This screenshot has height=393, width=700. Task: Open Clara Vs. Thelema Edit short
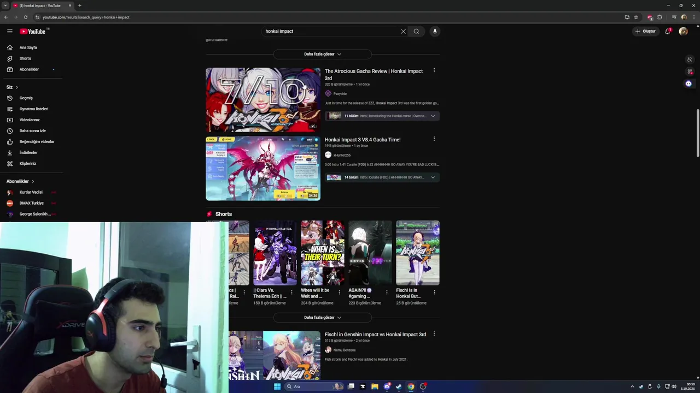pos(275,253)
